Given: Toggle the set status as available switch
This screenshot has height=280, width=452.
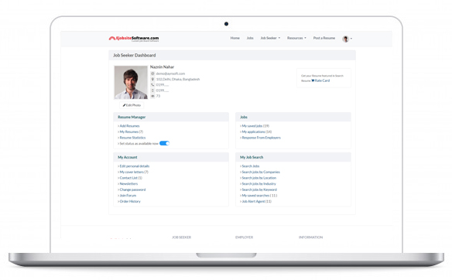Looking at the screenshot, I should pyautogui.click(x=165, y=143).
